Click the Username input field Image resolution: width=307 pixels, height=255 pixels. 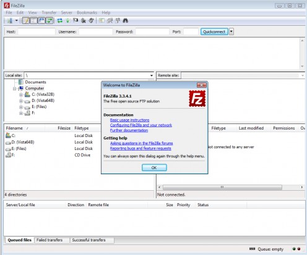[x=95, y=31]
